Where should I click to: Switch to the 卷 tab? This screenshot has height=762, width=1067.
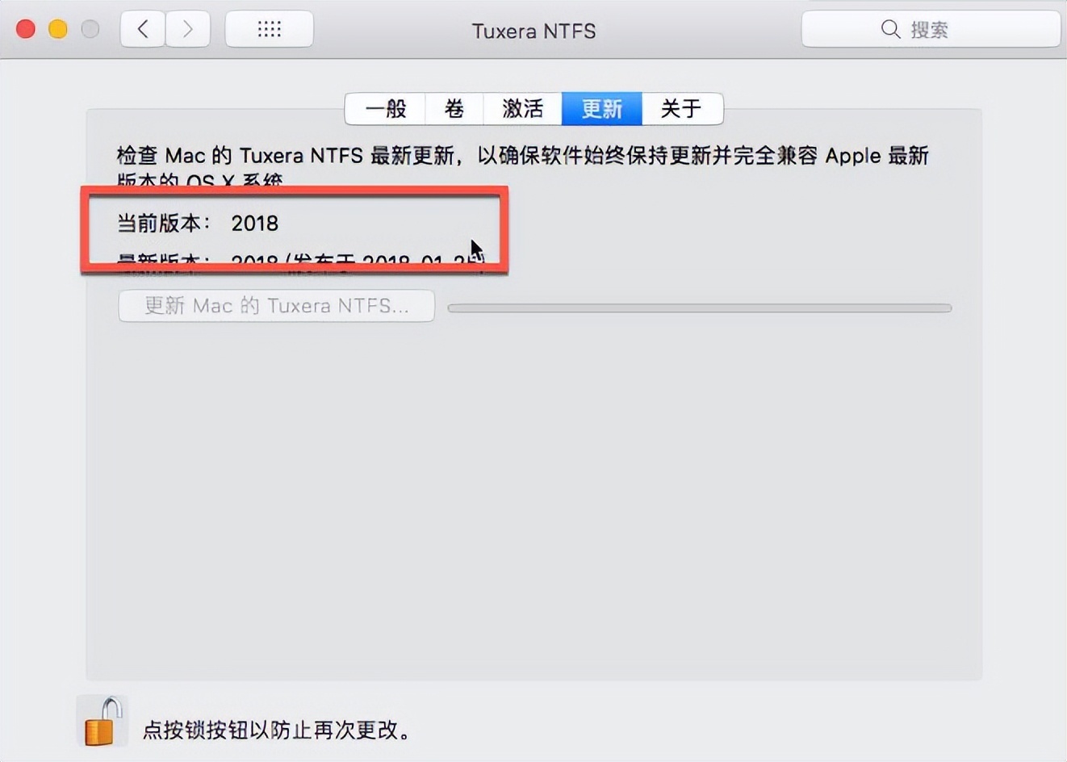click(454, 109)
